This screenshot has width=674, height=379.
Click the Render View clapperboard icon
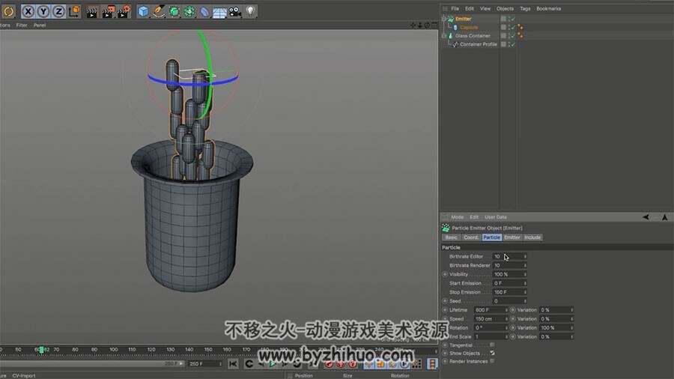91,11
